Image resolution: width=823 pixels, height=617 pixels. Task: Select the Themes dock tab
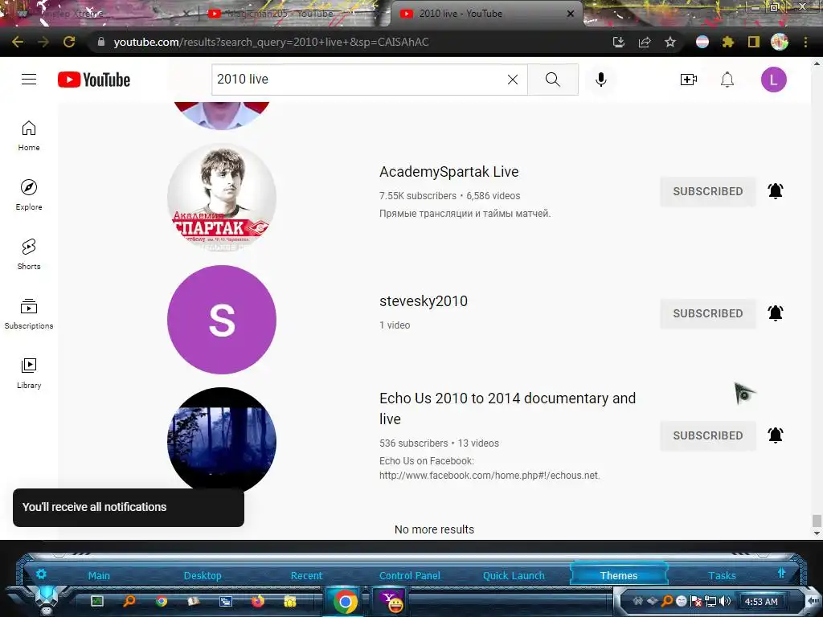click(618, 575)
